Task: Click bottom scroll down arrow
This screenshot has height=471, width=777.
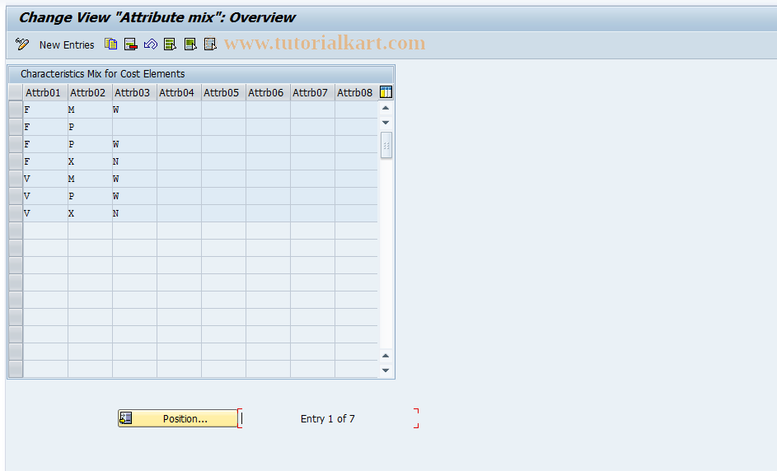Action: 386,370
